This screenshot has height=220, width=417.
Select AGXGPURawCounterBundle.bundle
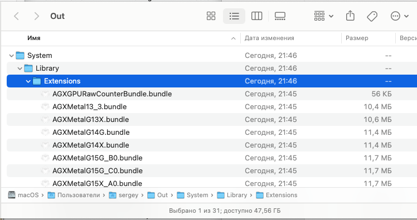[112, 94]
